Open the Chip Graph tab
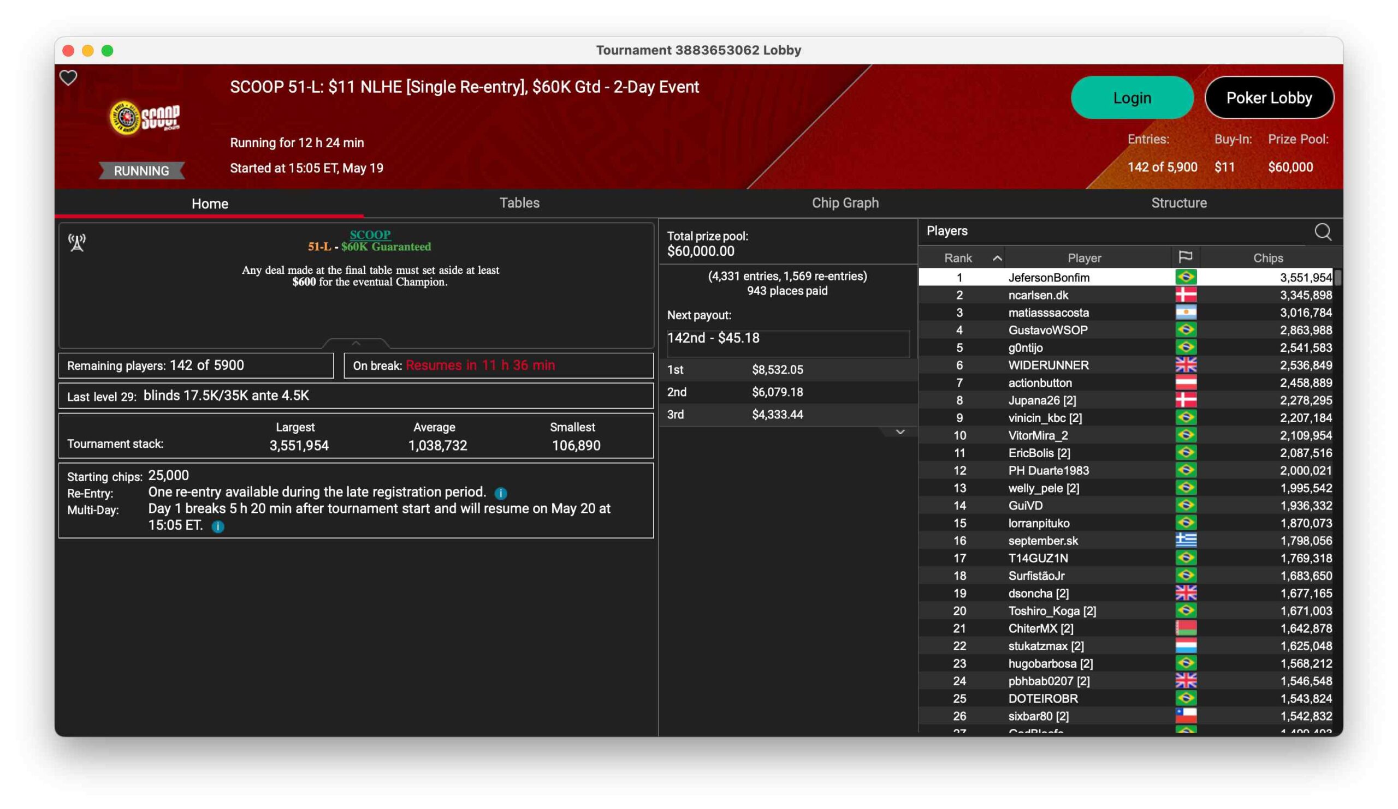The width and height of the screenshot is (1398, 809). (845, 203)
